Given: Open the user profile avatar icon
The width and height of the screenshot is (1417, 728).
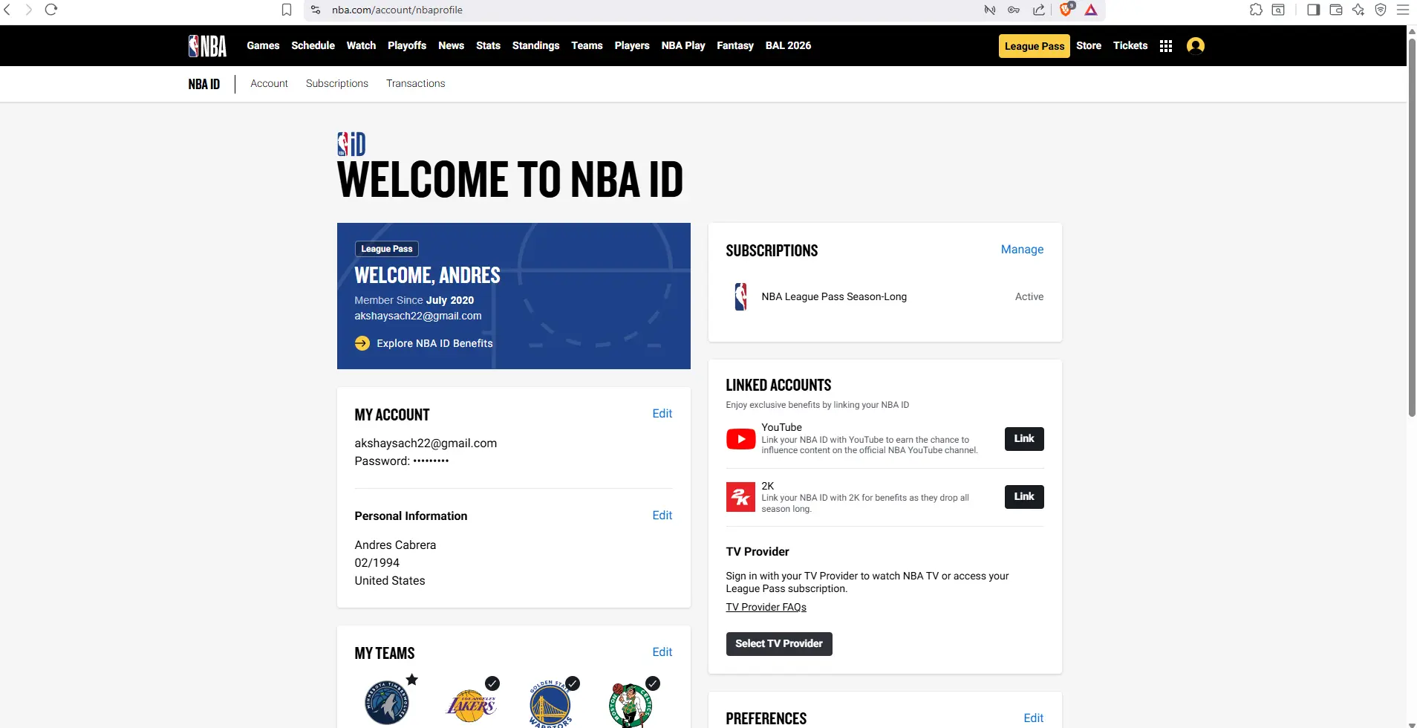Looking at the screenshot, I should pos(1196,46).
